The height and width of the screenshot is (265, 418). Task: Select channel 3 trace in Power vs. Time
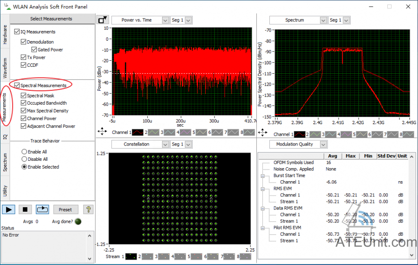click(169, 132)
